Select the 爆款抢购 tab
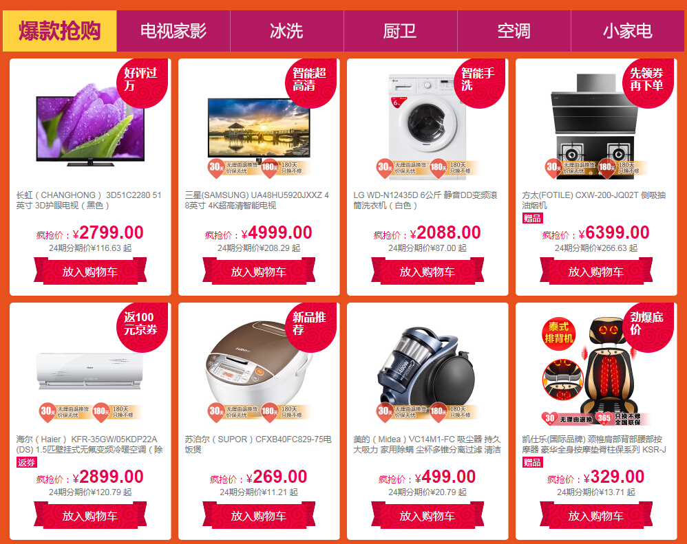Screen dimensions: 687x544 pyautogui.click(x=60, y=31)
